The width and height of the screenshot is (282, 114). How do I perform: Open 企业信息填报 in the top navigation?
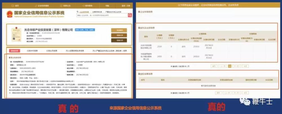(x=42, y=6)
